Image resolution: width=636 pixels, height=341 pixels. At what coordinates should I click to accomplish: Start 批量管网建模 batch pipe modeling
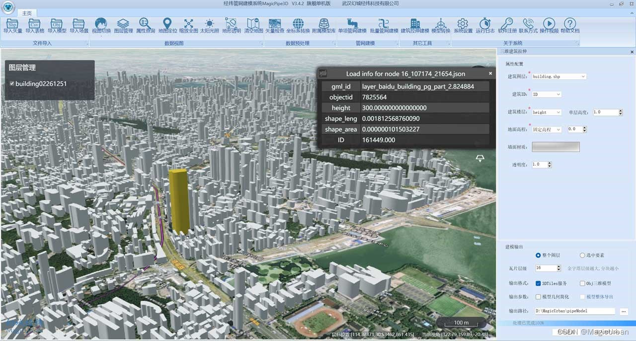tap(384, 23)
